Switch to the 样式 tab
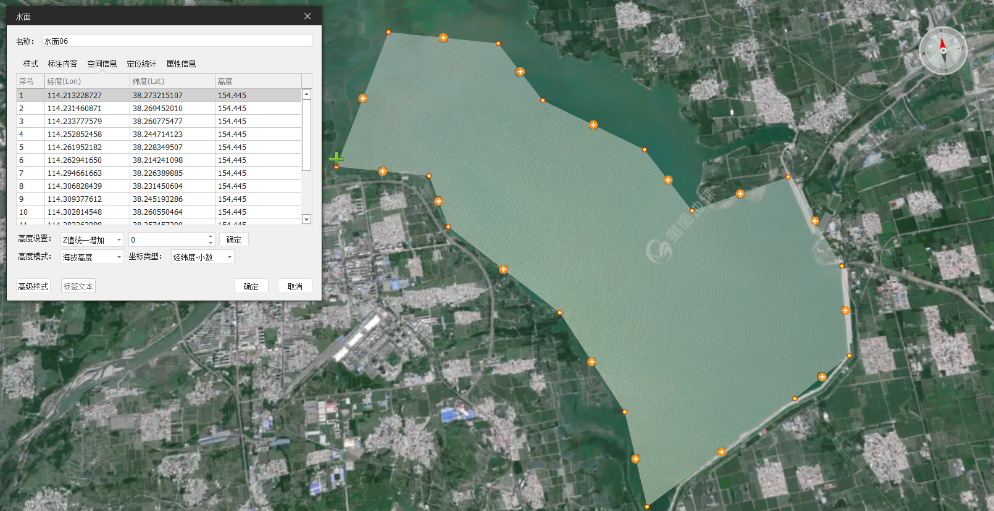 (x=30, y=64)
